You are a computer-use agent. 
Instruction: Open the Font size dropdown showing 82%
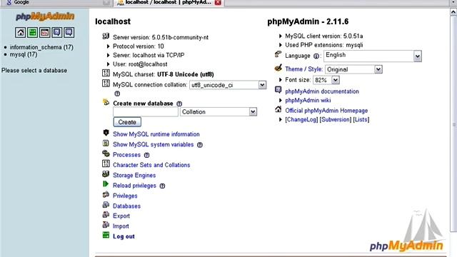click(326, 80)
